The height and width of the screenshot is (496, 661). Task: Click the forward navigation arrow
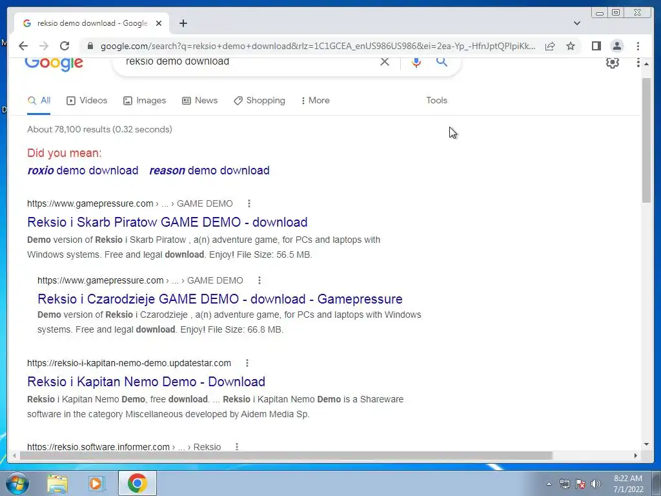(44, 46)
